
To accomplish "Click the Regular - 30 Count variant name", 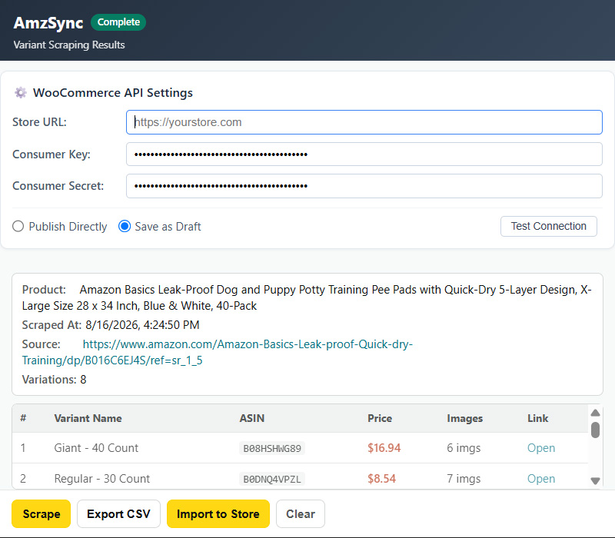I will click(x=102, y=478).
